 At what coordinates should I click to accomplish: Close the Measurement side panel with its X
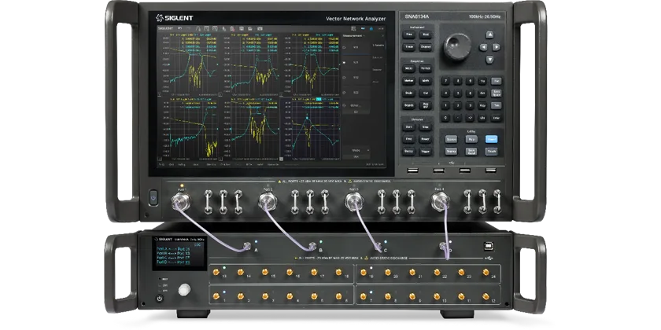click(382, 36)
